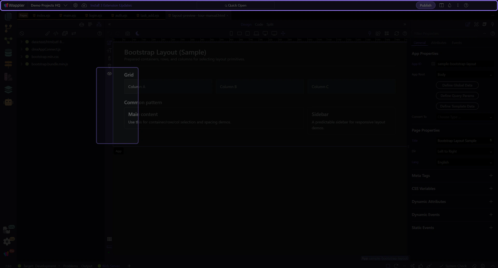The image size is (498, 268).
Task: Click the QR code icon in toolbar
Action: (387, 33)
